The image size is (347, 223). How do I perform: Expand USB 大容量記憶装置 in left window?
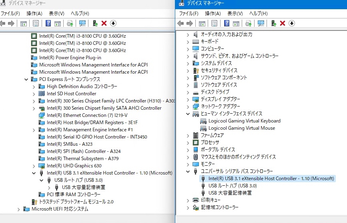coord(49,187)
